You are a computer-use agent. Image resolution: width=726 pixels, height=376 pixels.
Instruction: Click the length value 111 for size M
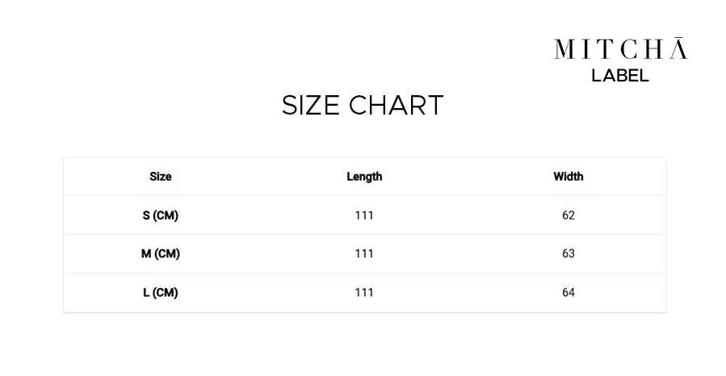(364, 254)
